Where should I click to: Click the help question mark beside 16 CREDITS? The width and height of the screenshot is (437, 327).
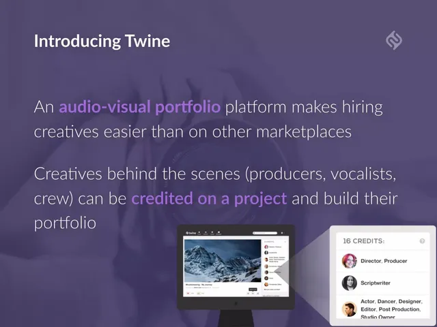[422, 241]
